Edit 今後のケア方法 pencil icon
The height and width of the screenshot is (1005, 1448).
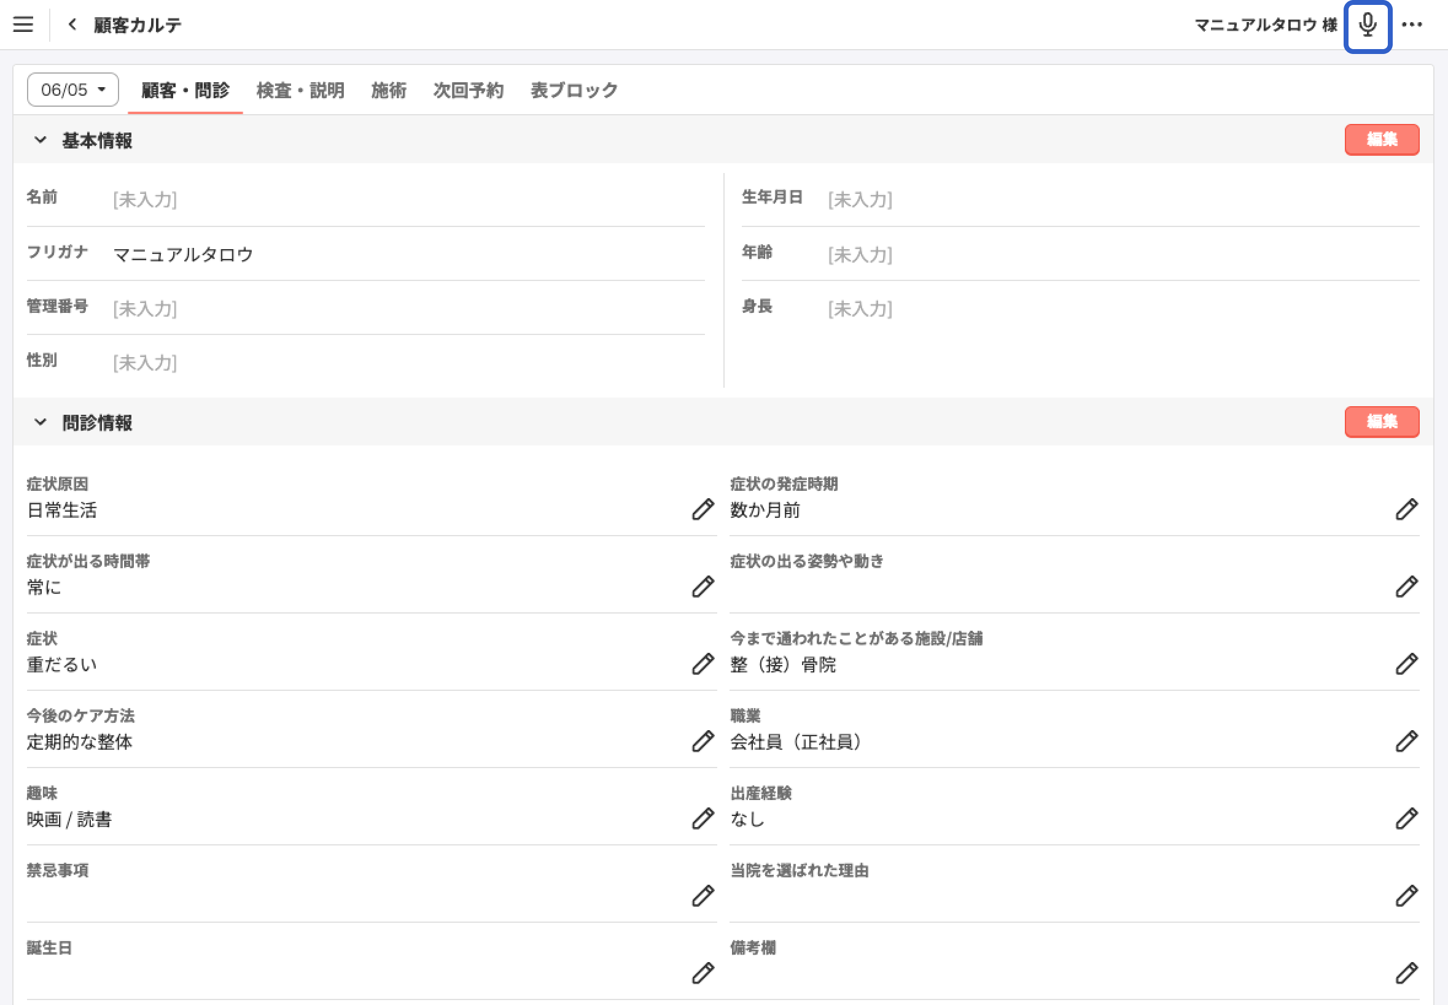(x=703, y=741)
